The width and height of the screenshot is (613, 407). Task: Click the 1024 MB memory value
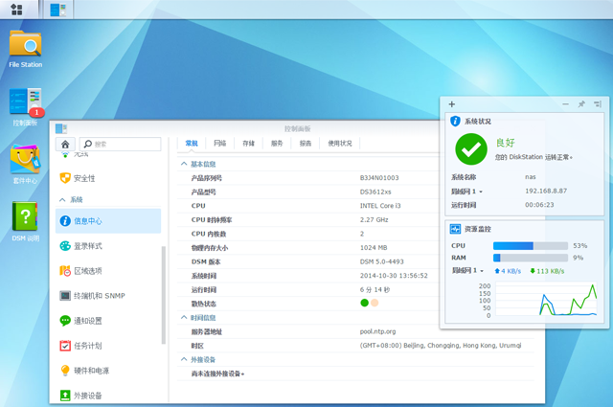[x=374, y=247]
